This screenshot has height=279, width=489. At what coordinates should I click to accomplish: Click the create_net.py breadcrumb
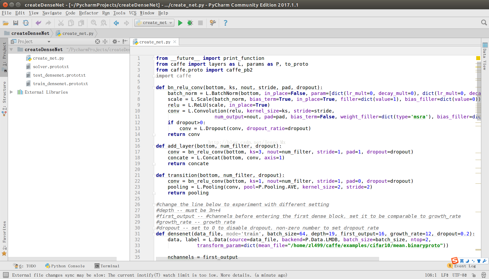(x=75, y=34)
